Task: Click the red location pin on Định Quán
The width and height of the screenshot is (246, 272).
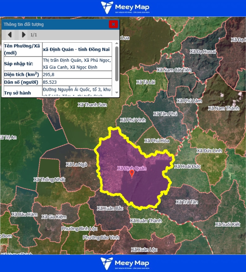Action: 132,174
